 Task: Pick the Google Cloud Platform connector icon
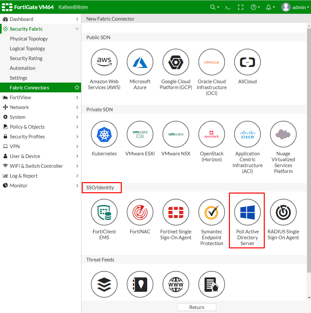click(176, 62)
